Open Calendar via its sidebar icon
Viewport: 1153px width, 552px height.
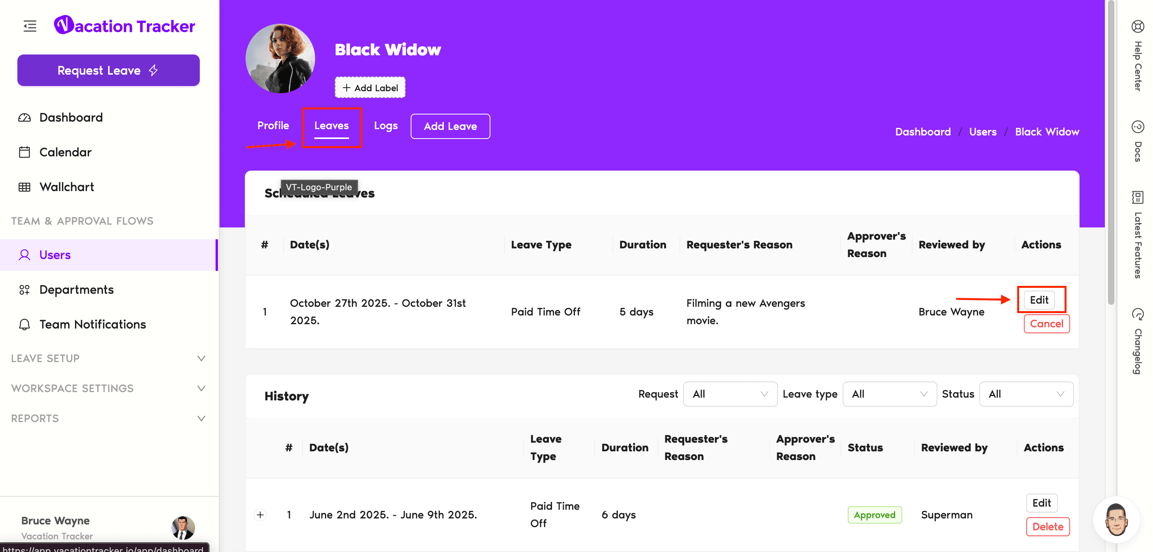coord(24,152)
